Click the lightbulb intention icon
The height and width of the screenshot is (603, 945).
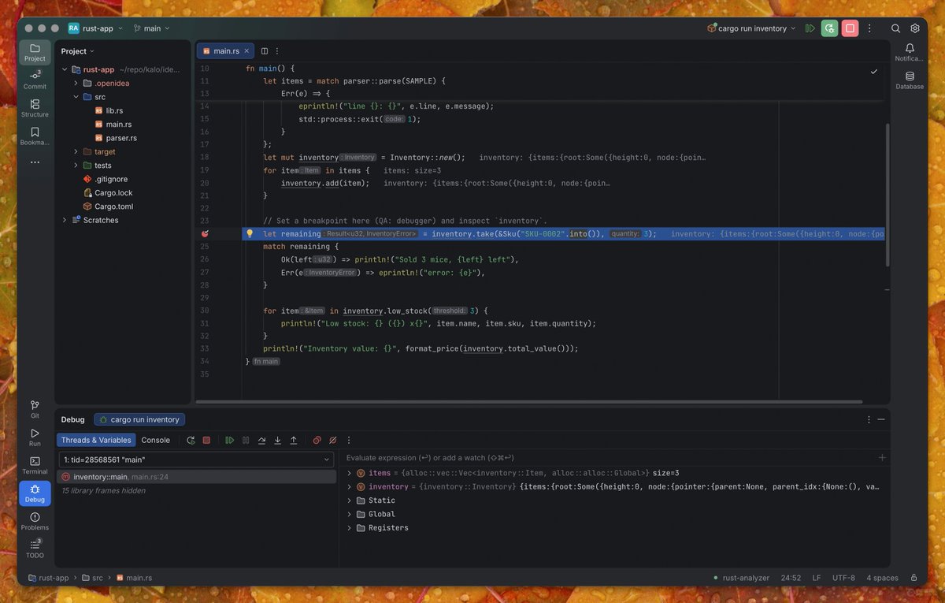tap(250, 233)
